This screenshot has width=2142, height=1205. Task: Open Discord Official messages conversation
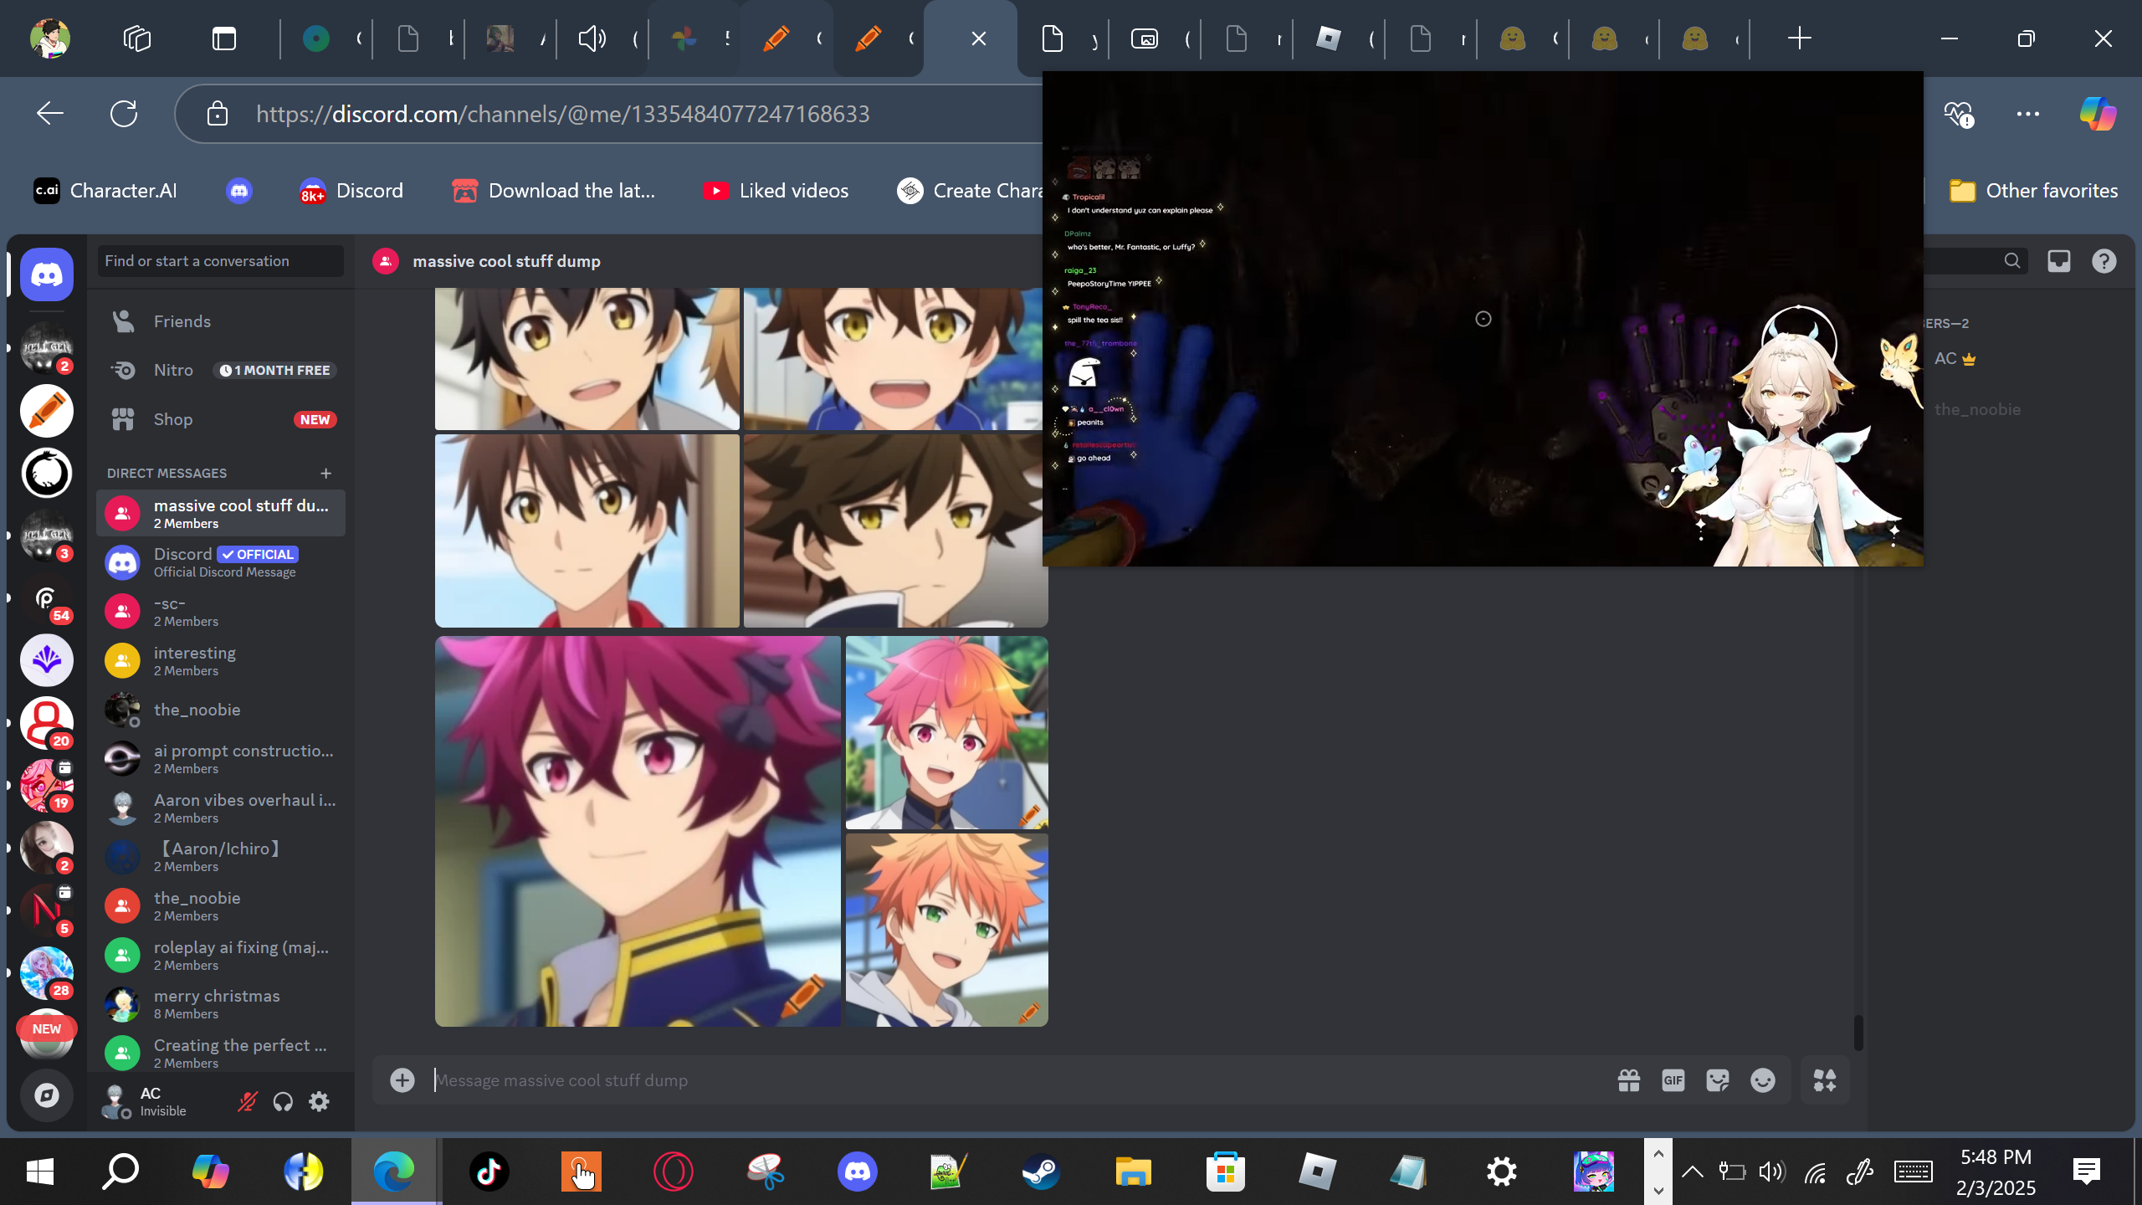coord(221,562)
